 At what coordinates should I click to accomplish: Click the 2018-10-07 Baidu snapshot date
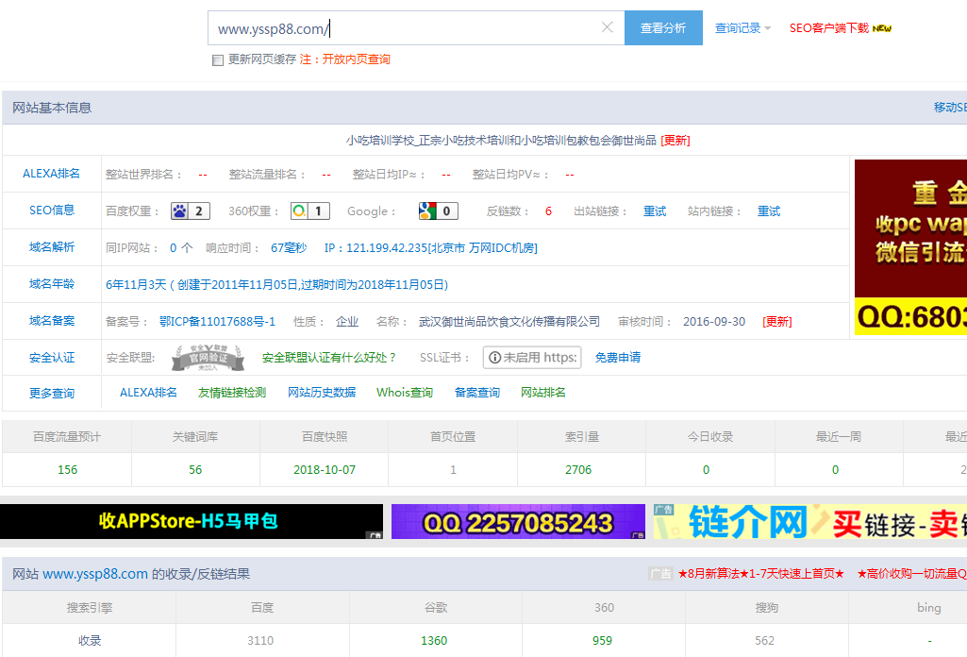(323, 469)
